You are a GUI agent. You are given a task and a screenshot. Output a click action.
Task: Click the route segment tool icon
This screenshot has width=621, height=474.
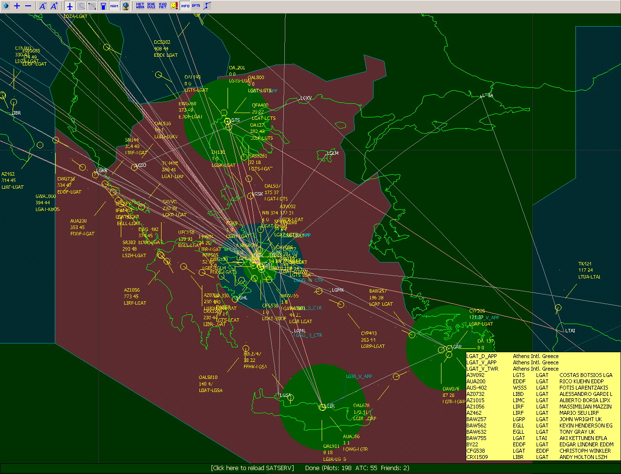207,6
